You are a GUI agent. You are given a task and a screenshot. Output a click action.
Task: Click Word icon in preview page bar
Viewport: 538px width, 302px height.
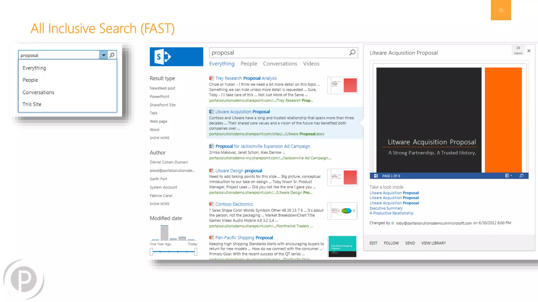tap(376, 176)
